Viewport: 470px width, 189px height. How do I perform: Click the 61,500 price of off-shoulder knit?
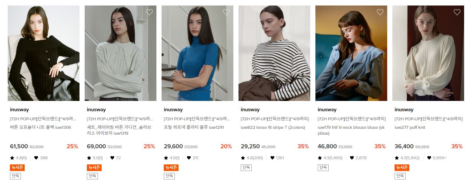coord(19,146)
